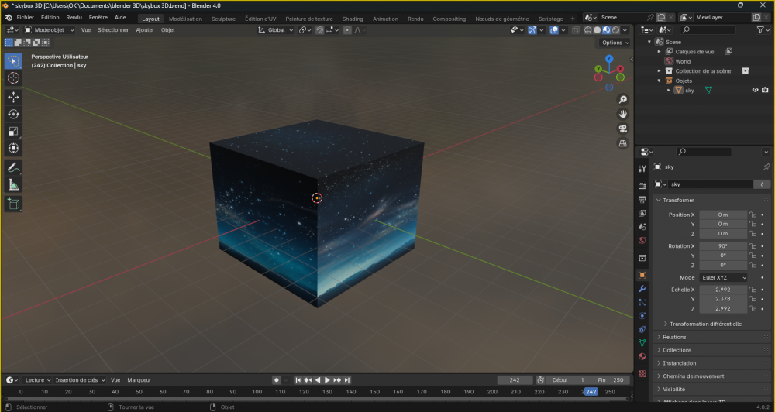
Task: Open the Options dropdown
Action: point(615,43)
